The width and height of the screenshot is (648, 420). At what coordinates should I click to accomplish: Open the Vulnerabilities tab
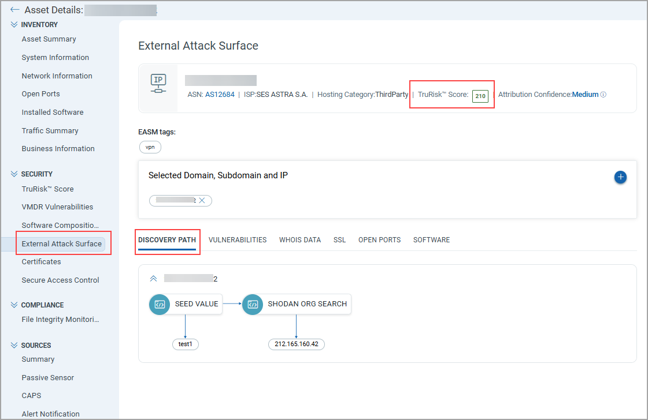click(238, 239)
